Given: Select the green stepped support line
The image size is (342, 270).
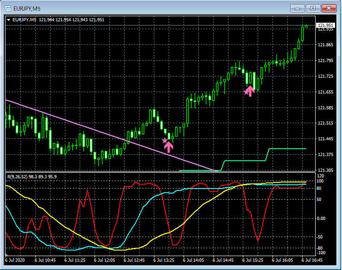Looking at the screenshot, I should click(x=244, y=161).
